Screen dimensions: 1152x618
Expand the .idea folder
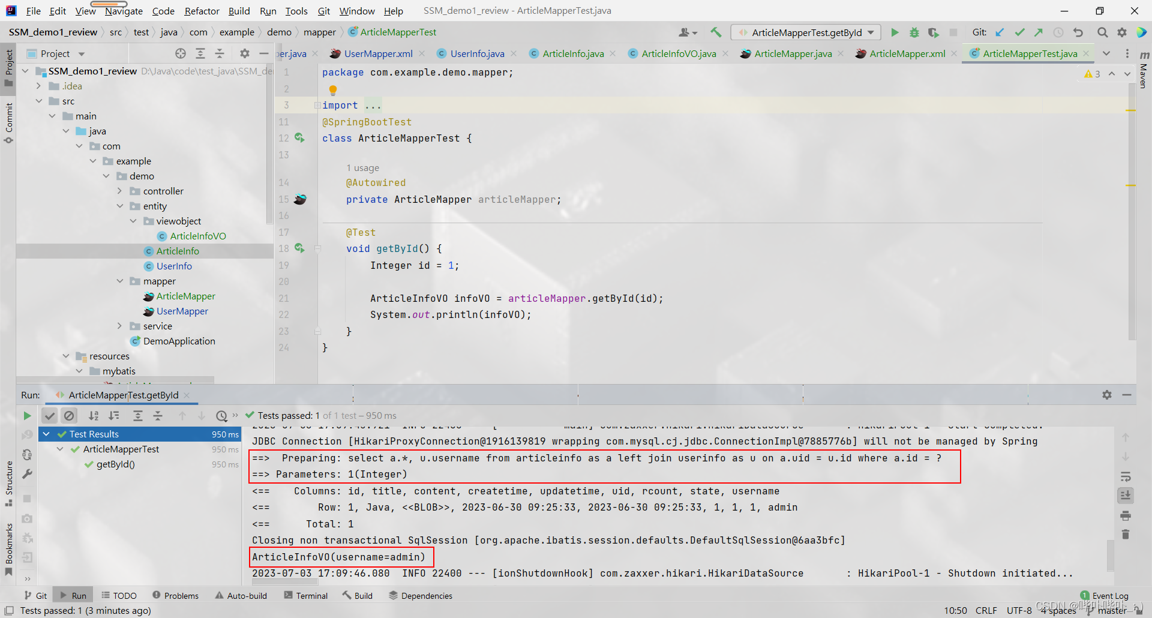38,86
